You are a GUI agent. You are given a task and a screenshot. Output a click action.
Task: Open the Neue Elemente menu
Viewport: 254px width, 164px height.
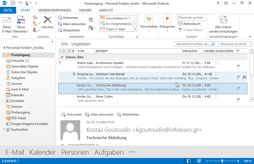point(21,24)
